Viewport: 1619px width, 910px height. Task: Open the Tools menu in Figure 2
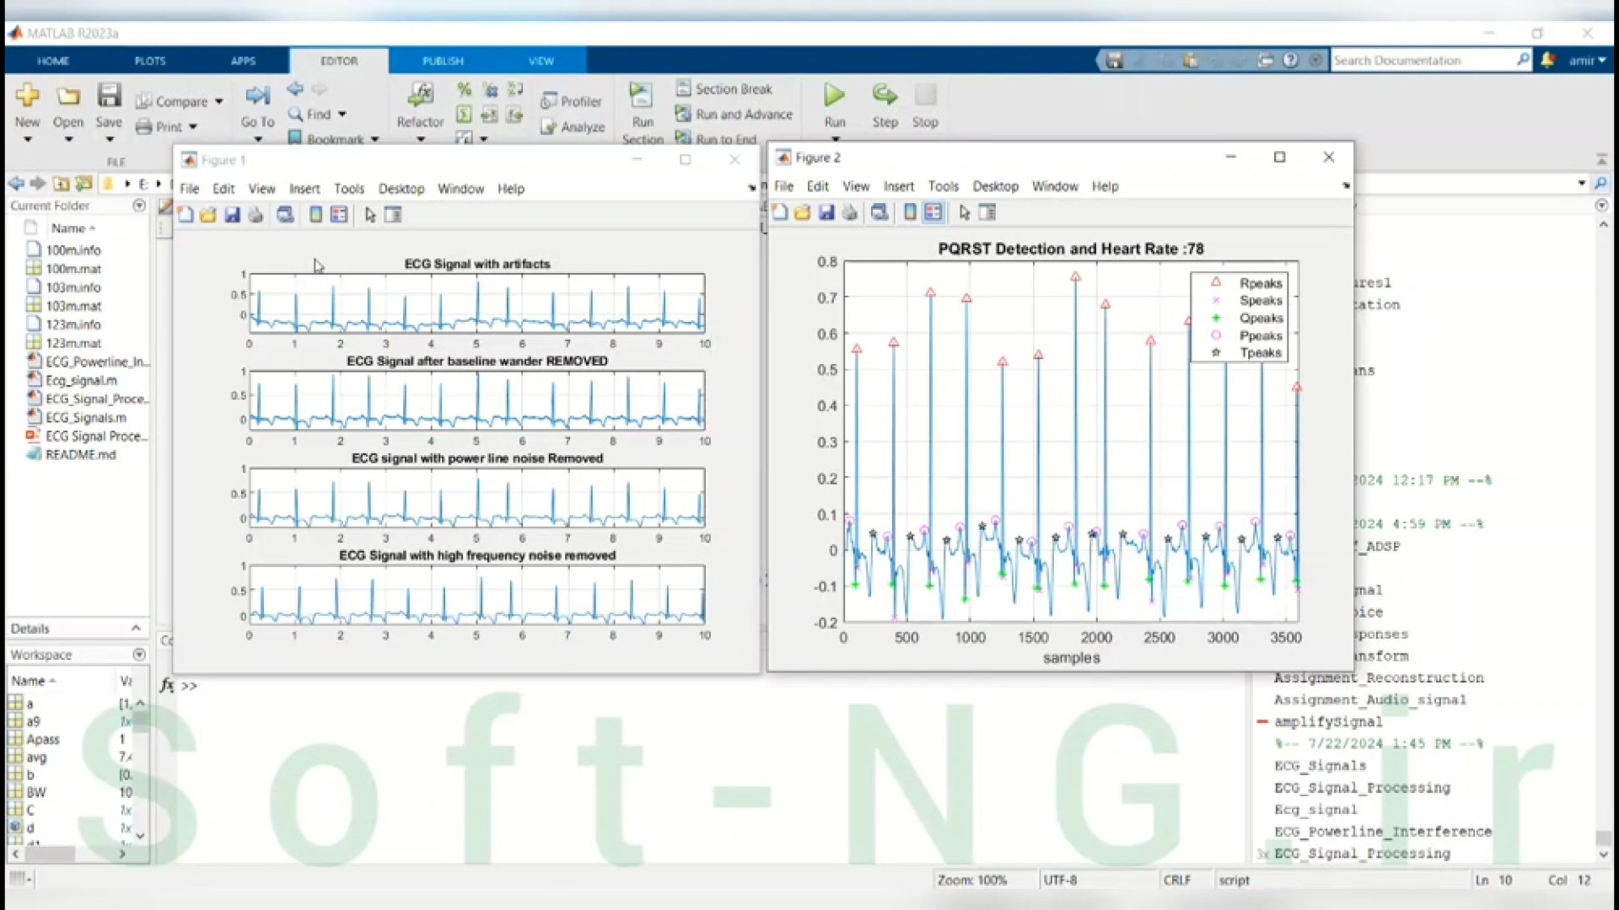tap(943, 186)
